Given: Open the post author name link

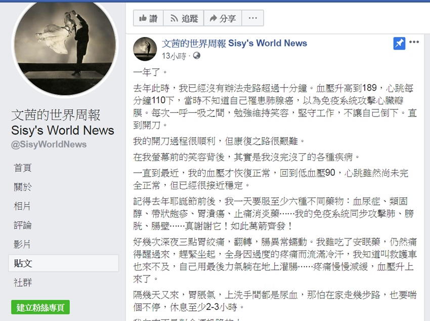Looking at the screenshot, I should pos(234,43).
